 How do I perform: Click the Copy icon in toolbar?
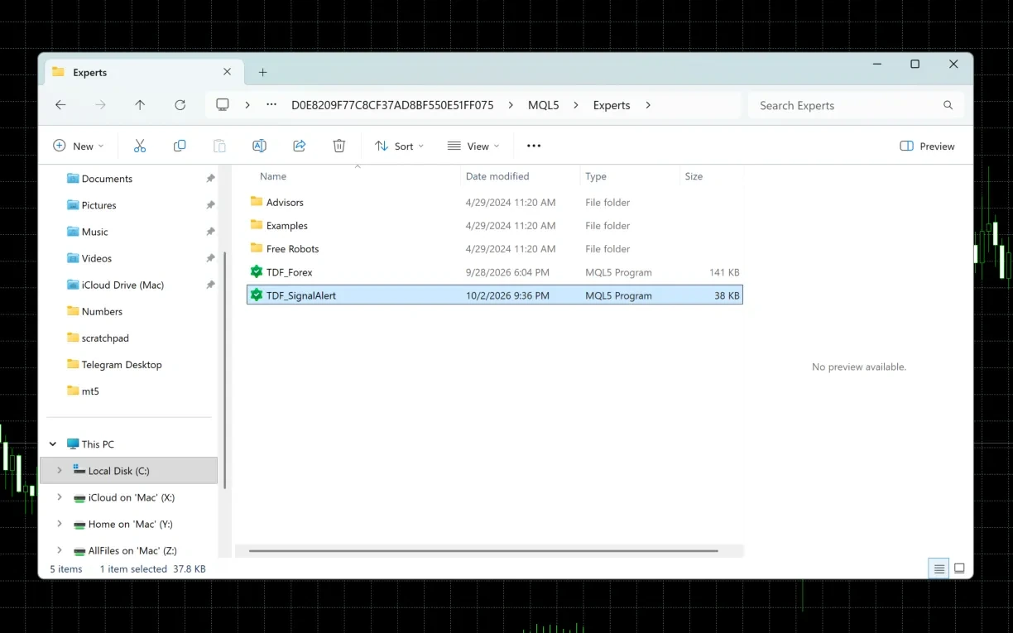click(180, 146)
